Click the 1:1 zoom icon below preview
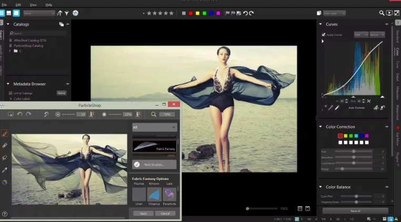The image size is (401, 222). coord(300,209)
